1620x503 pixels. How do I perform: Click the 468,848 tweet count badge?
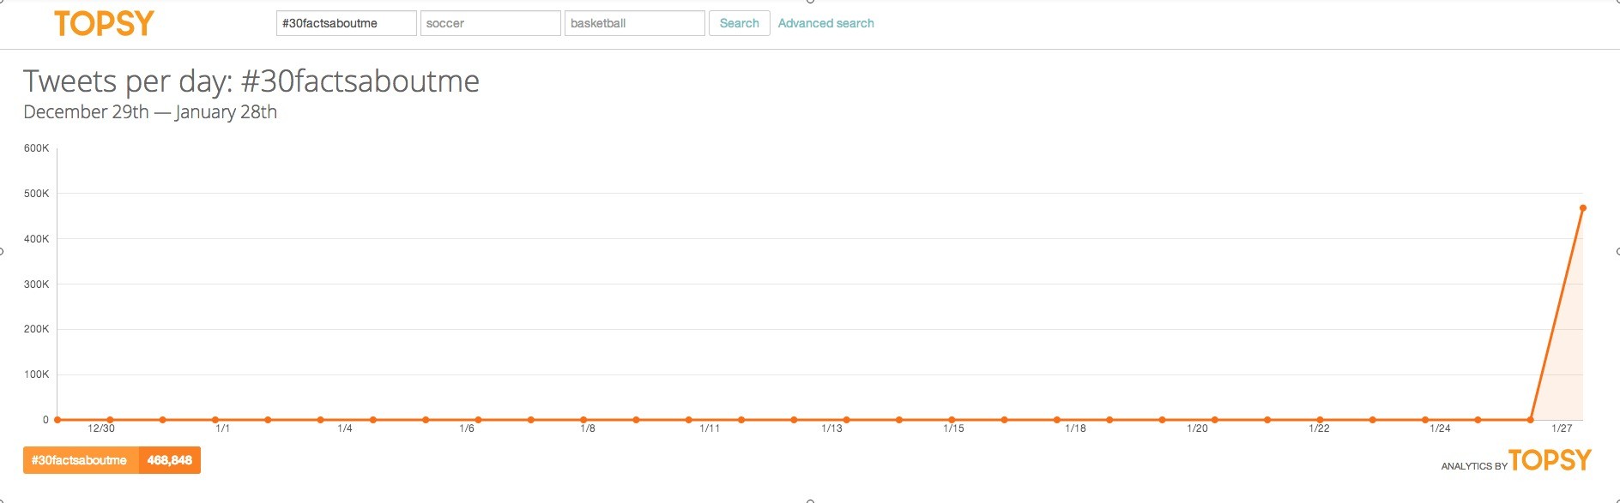click(169, 460)
